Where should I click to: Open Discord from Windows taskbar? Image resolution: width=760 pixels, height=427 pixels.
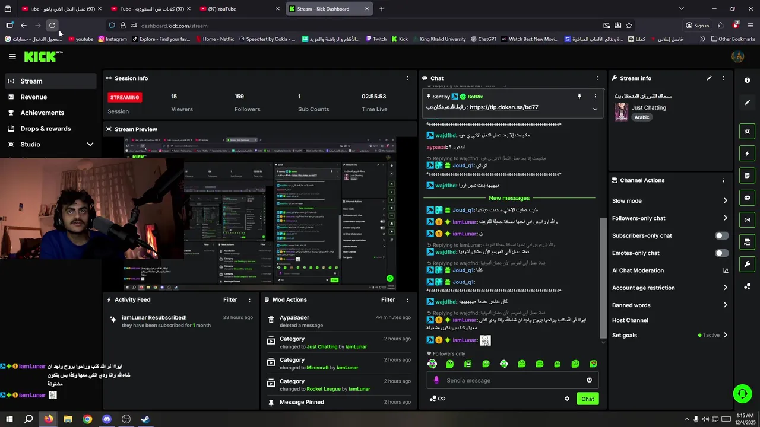107,419
